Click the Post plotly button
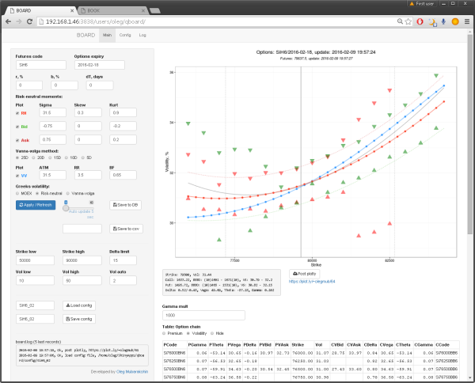Screen dimensions: 475x383 [305, 274]
